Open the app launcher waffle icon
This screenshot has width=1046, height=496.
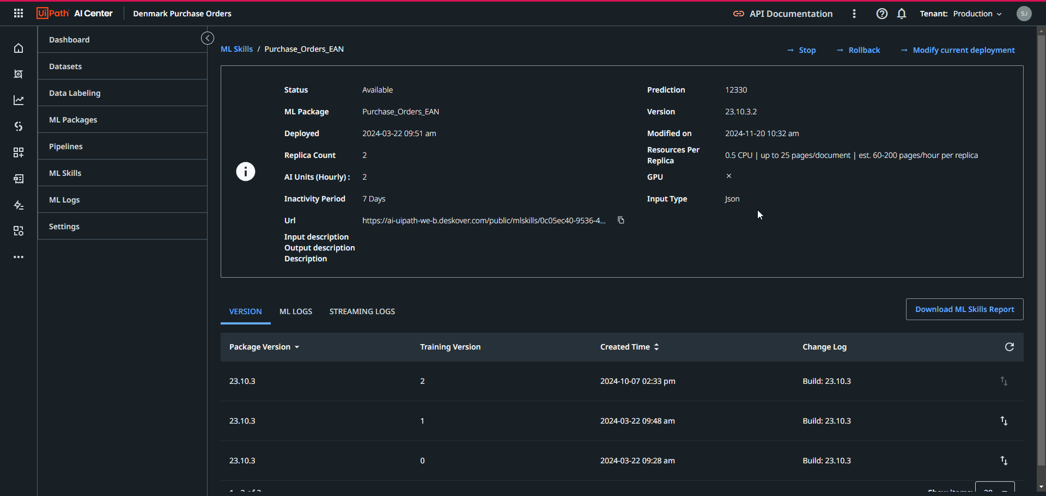pyautogui.click(x=19, y=13)
